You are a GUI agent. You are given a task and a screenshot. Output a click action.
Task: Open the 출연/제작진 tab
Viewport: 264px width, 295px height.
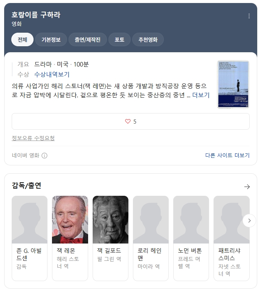point(87,39)
